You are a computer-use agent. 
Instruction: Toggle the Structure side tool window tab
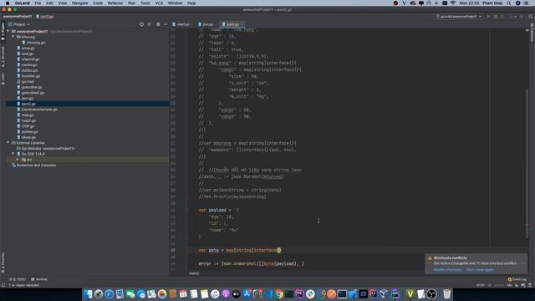click(3, 56)
